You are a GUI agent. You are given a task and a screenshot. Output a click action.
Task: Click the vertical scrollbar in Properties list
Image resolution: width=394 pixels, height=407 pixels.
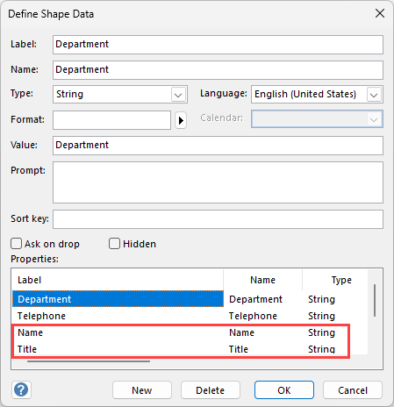tap(375, 300)
